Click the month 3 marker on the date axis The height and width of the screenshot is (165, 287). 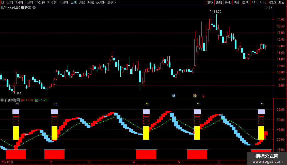(89, 162)
